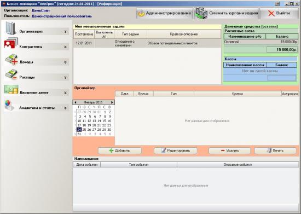
Task: Click the Сменить организацию building icon
Action: tap(201, 13)
